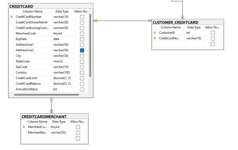The width and height of the screenshot is (238, 150).
Task: Toggle Allow Nulls for CreditCardLimit
Action: (82, 78)
